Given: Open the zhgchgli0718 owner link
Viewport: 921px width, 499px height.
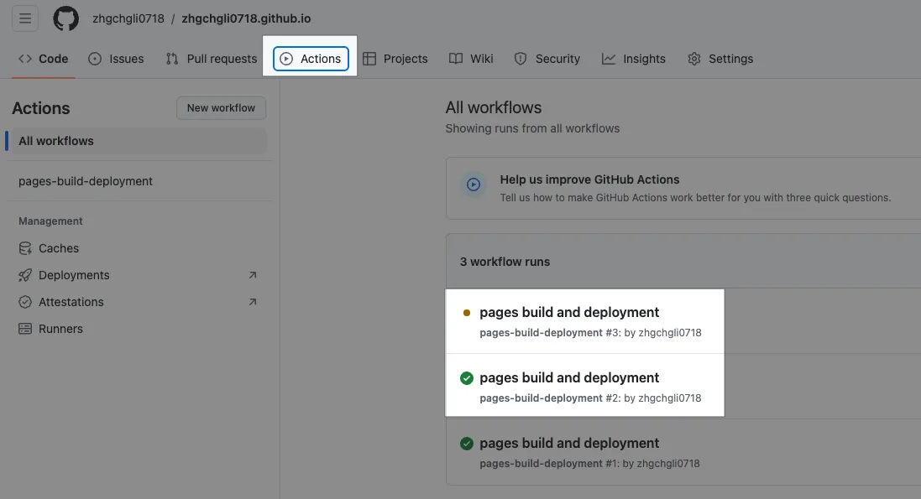Looking at the screenshot, I should point(128,18).
